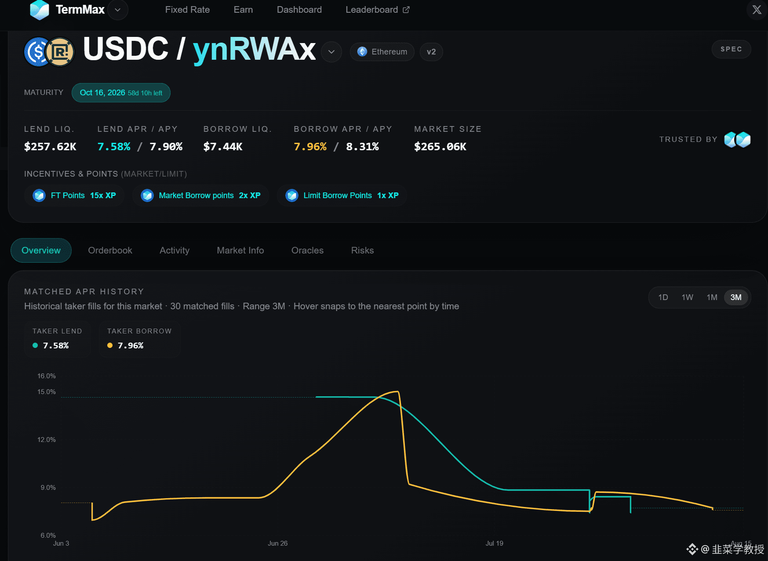The height and width of the screenshot is (561, 768).
Task: Open the Fixed Rate menu
Action: click(x=187, y=10)
